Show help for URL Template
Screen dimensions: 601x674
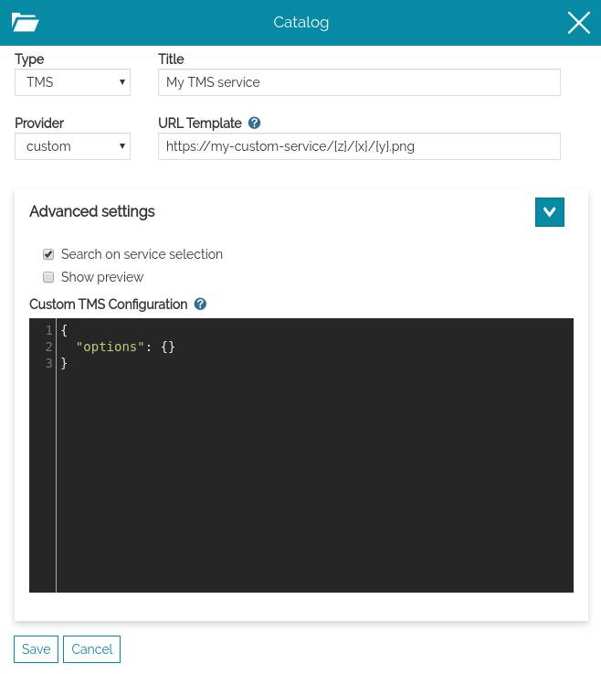point(255,123)
